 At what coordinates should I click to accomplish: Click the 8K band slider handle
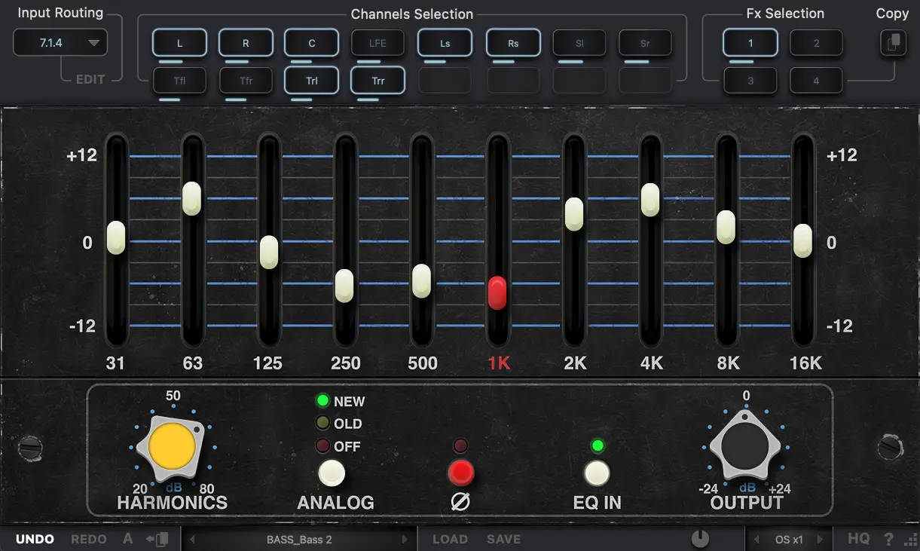[726, 227]
